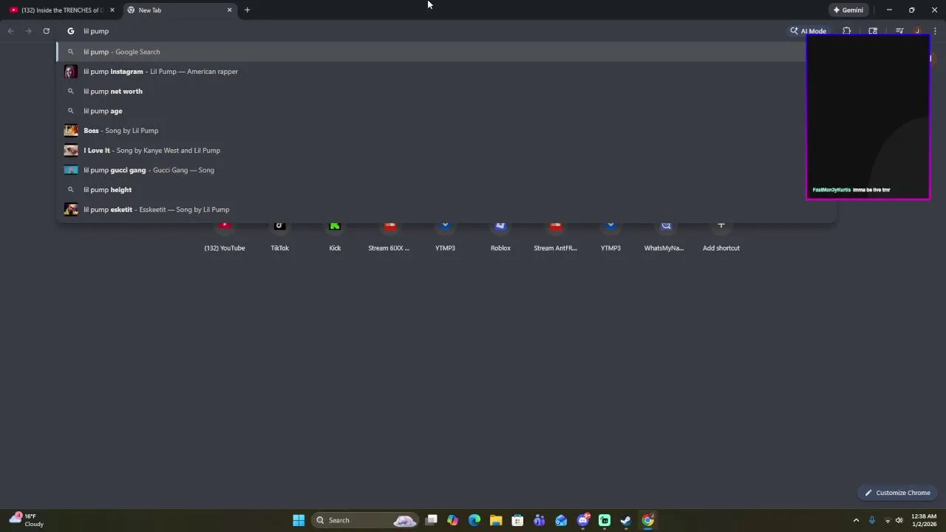The width and height of the screenshot is (946, 532).
Task: Open Microsoft Store from taskbar
Action: tap(517, 520)
